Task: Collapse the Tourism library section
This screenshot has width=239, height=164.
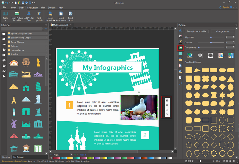Action: 15,54
